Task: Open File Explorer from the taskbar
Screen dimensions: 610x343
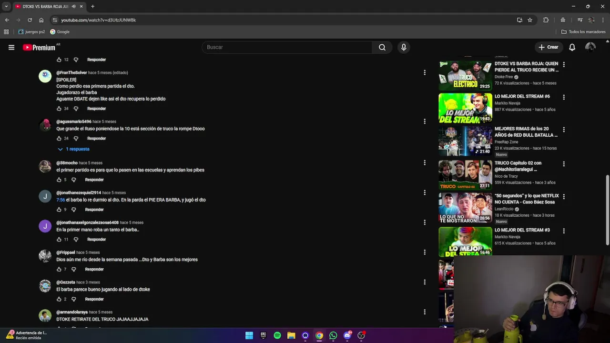Action: [291, 335]
